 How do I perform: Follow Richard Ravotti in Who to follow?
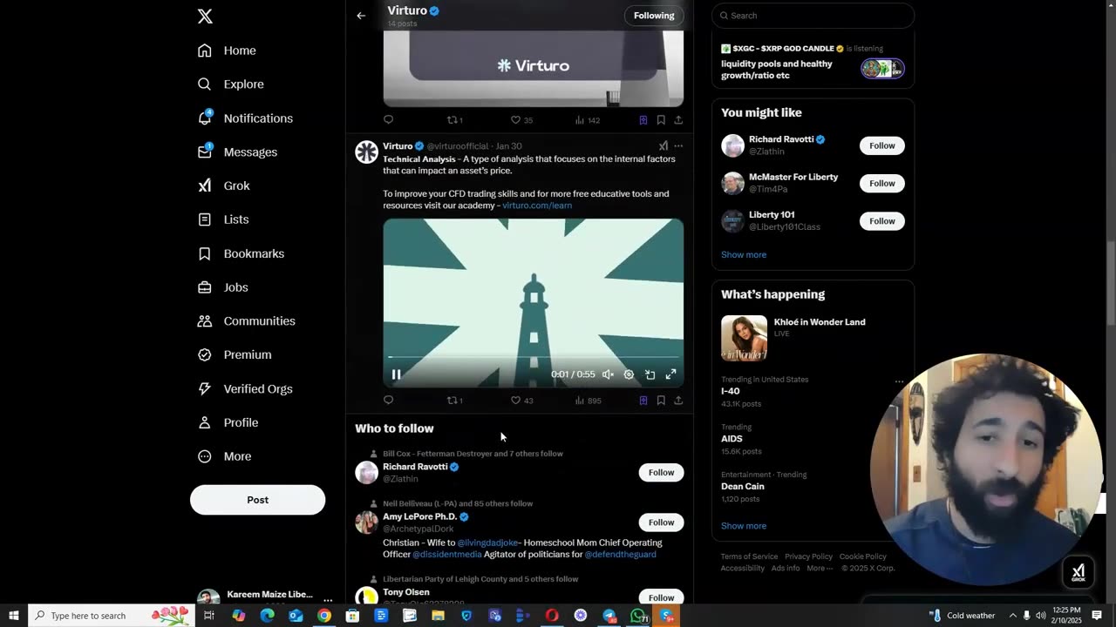[661, 473]
